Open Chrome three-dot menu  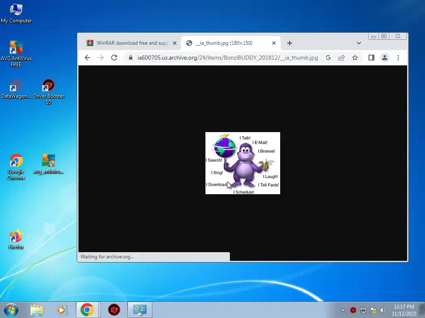398,58
